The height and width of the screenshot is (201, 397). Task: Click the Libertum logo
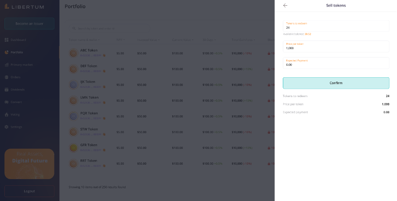25,7
